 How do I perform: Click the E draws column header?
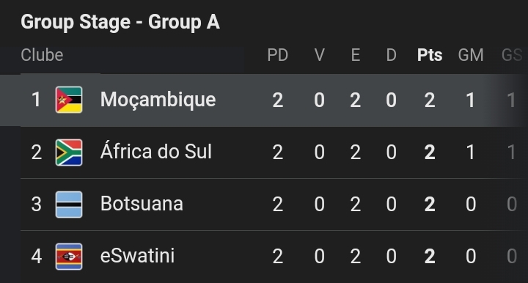tap(355, 55)
